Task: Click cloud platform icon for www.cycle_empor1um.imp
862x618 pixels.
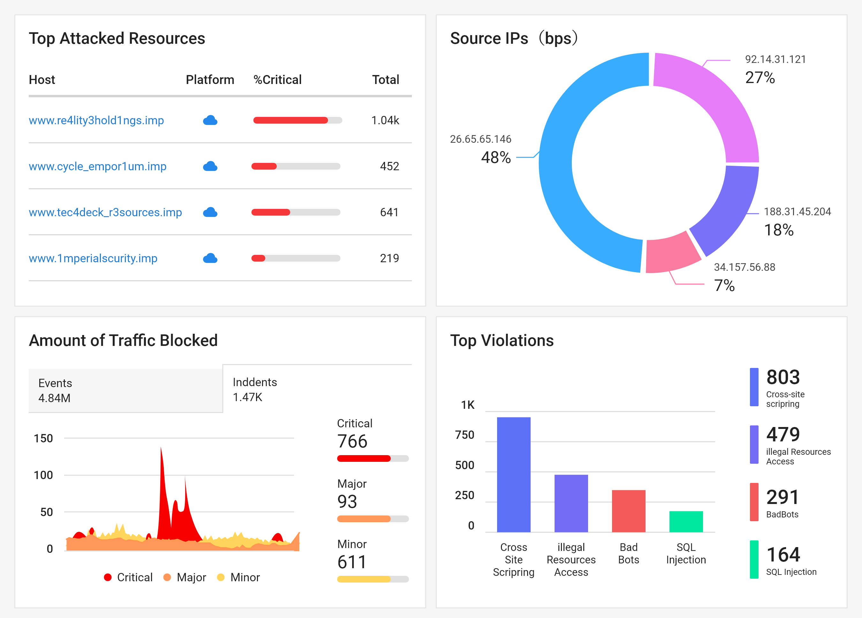Action: (x=210, y=166)
